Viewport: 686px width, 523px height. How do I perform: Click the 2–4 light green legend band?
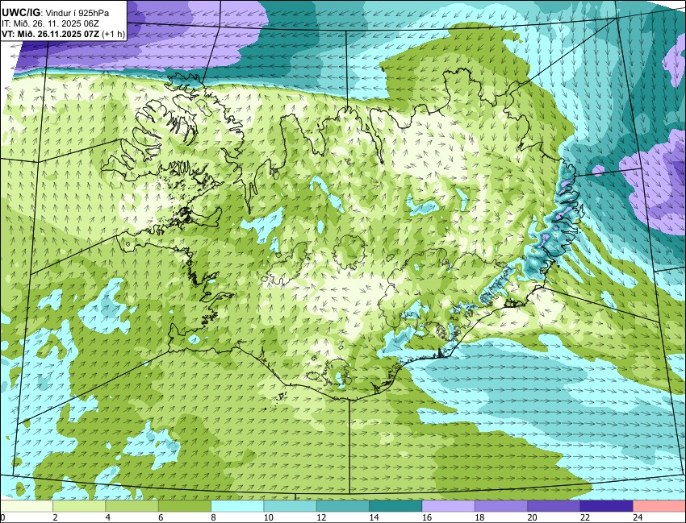point(79,506)
